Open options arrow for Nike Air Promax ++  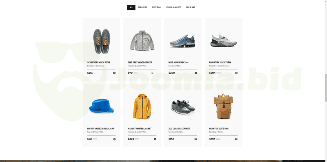click(x=195, y=73)
